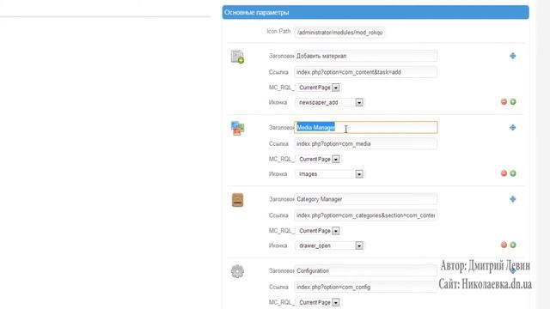This screenshot has width=550, height=309.
Task: Click the Добавить материал title field
Action: [366, 56]
